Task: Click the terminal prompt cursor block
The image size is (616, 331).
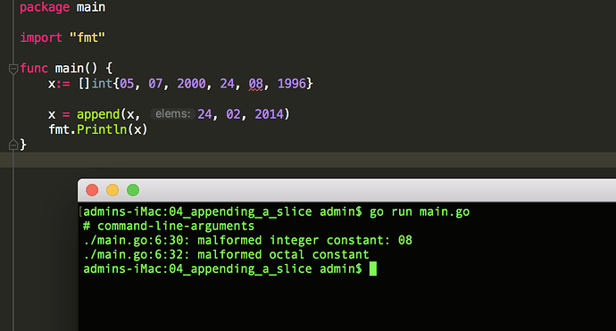Action: point(373,269)
